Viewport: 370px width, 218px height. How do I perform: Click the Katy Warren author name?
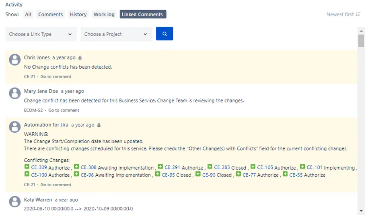(38, 200)
